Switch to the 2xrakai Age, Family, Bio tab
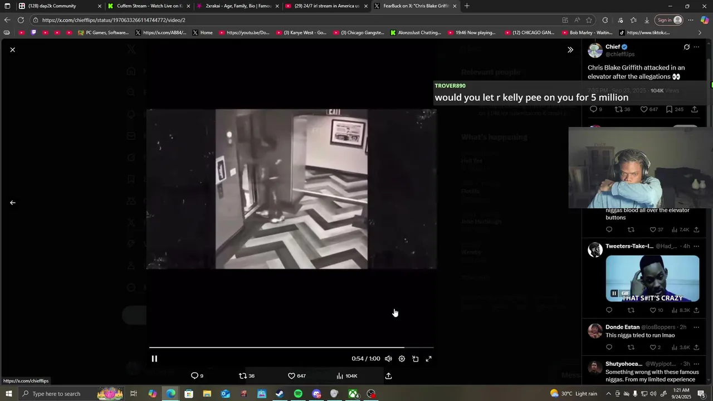 click(237, 6)
